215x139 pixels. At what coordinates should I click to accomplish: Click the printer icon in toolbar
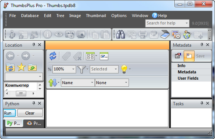(143, 34)
